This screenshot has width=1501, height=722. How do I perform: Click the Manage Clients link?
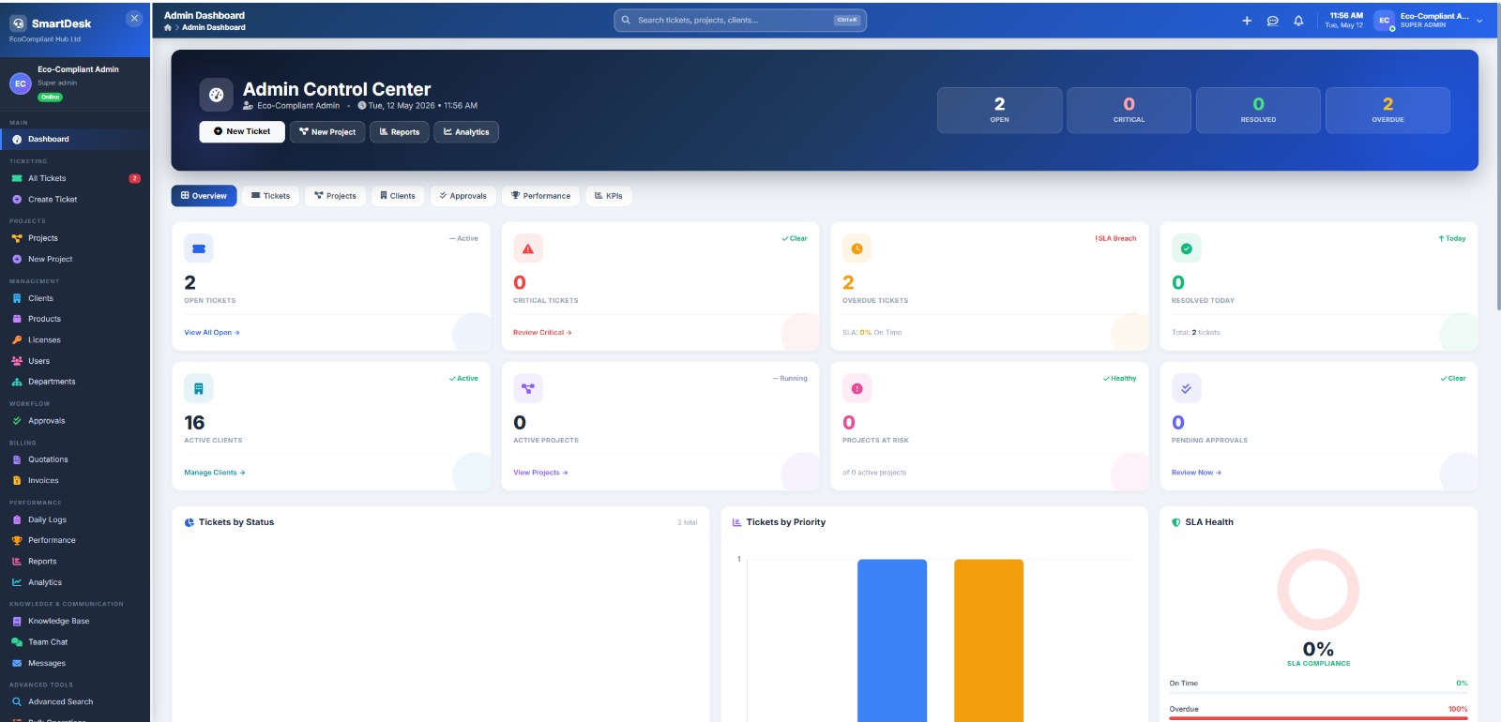point(215,473)
